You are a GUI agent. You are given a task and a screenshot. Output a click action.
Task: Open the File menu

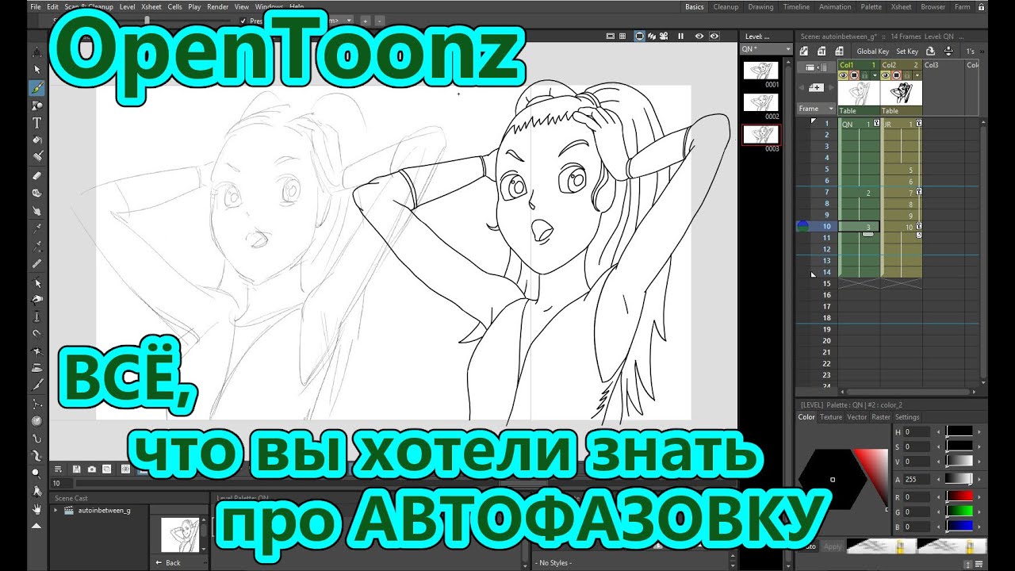(36, 6)
